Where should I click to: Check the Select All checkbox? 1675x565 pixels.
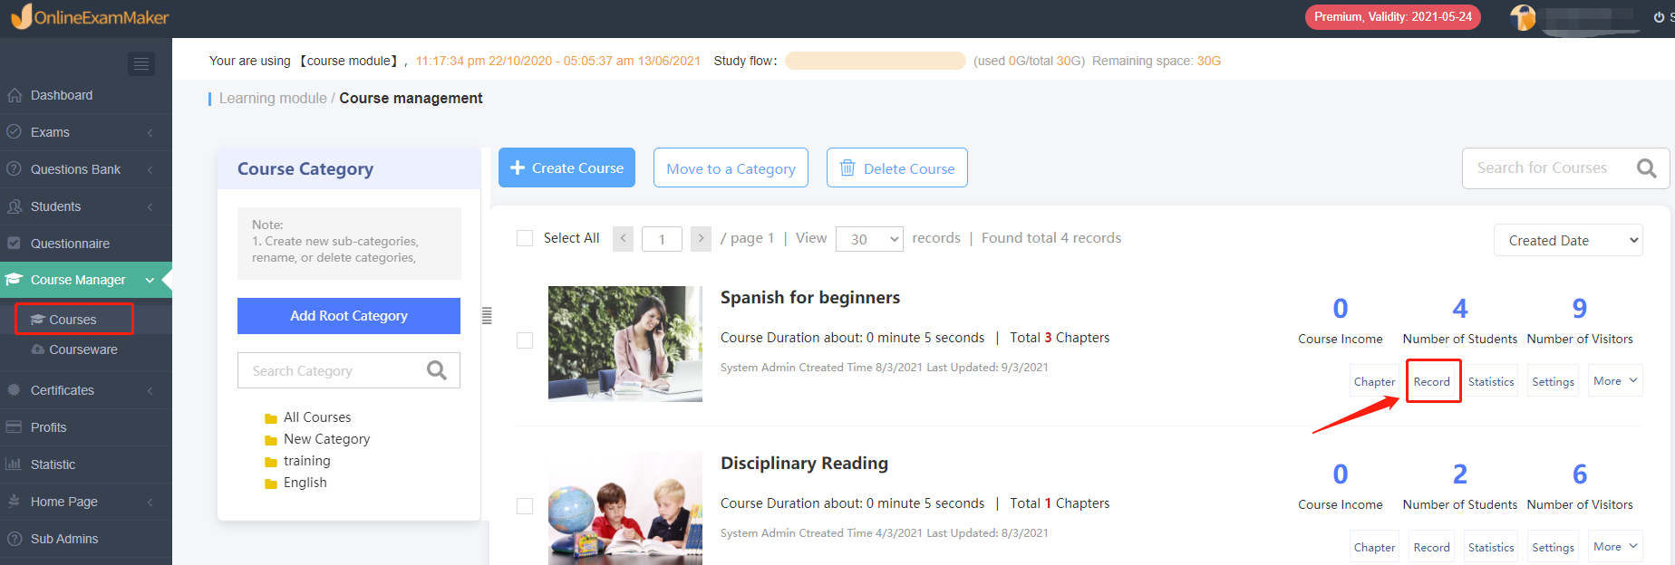click(x=525, y=238)
